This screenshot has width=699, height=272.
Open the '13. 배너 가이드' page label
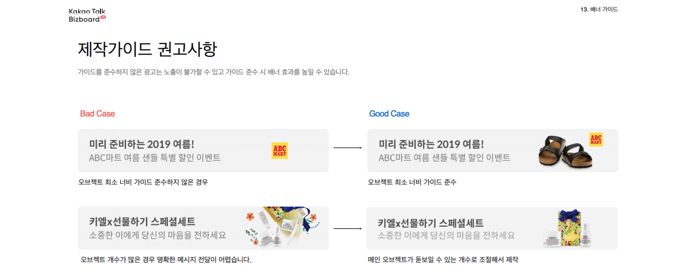click(599, 9)
